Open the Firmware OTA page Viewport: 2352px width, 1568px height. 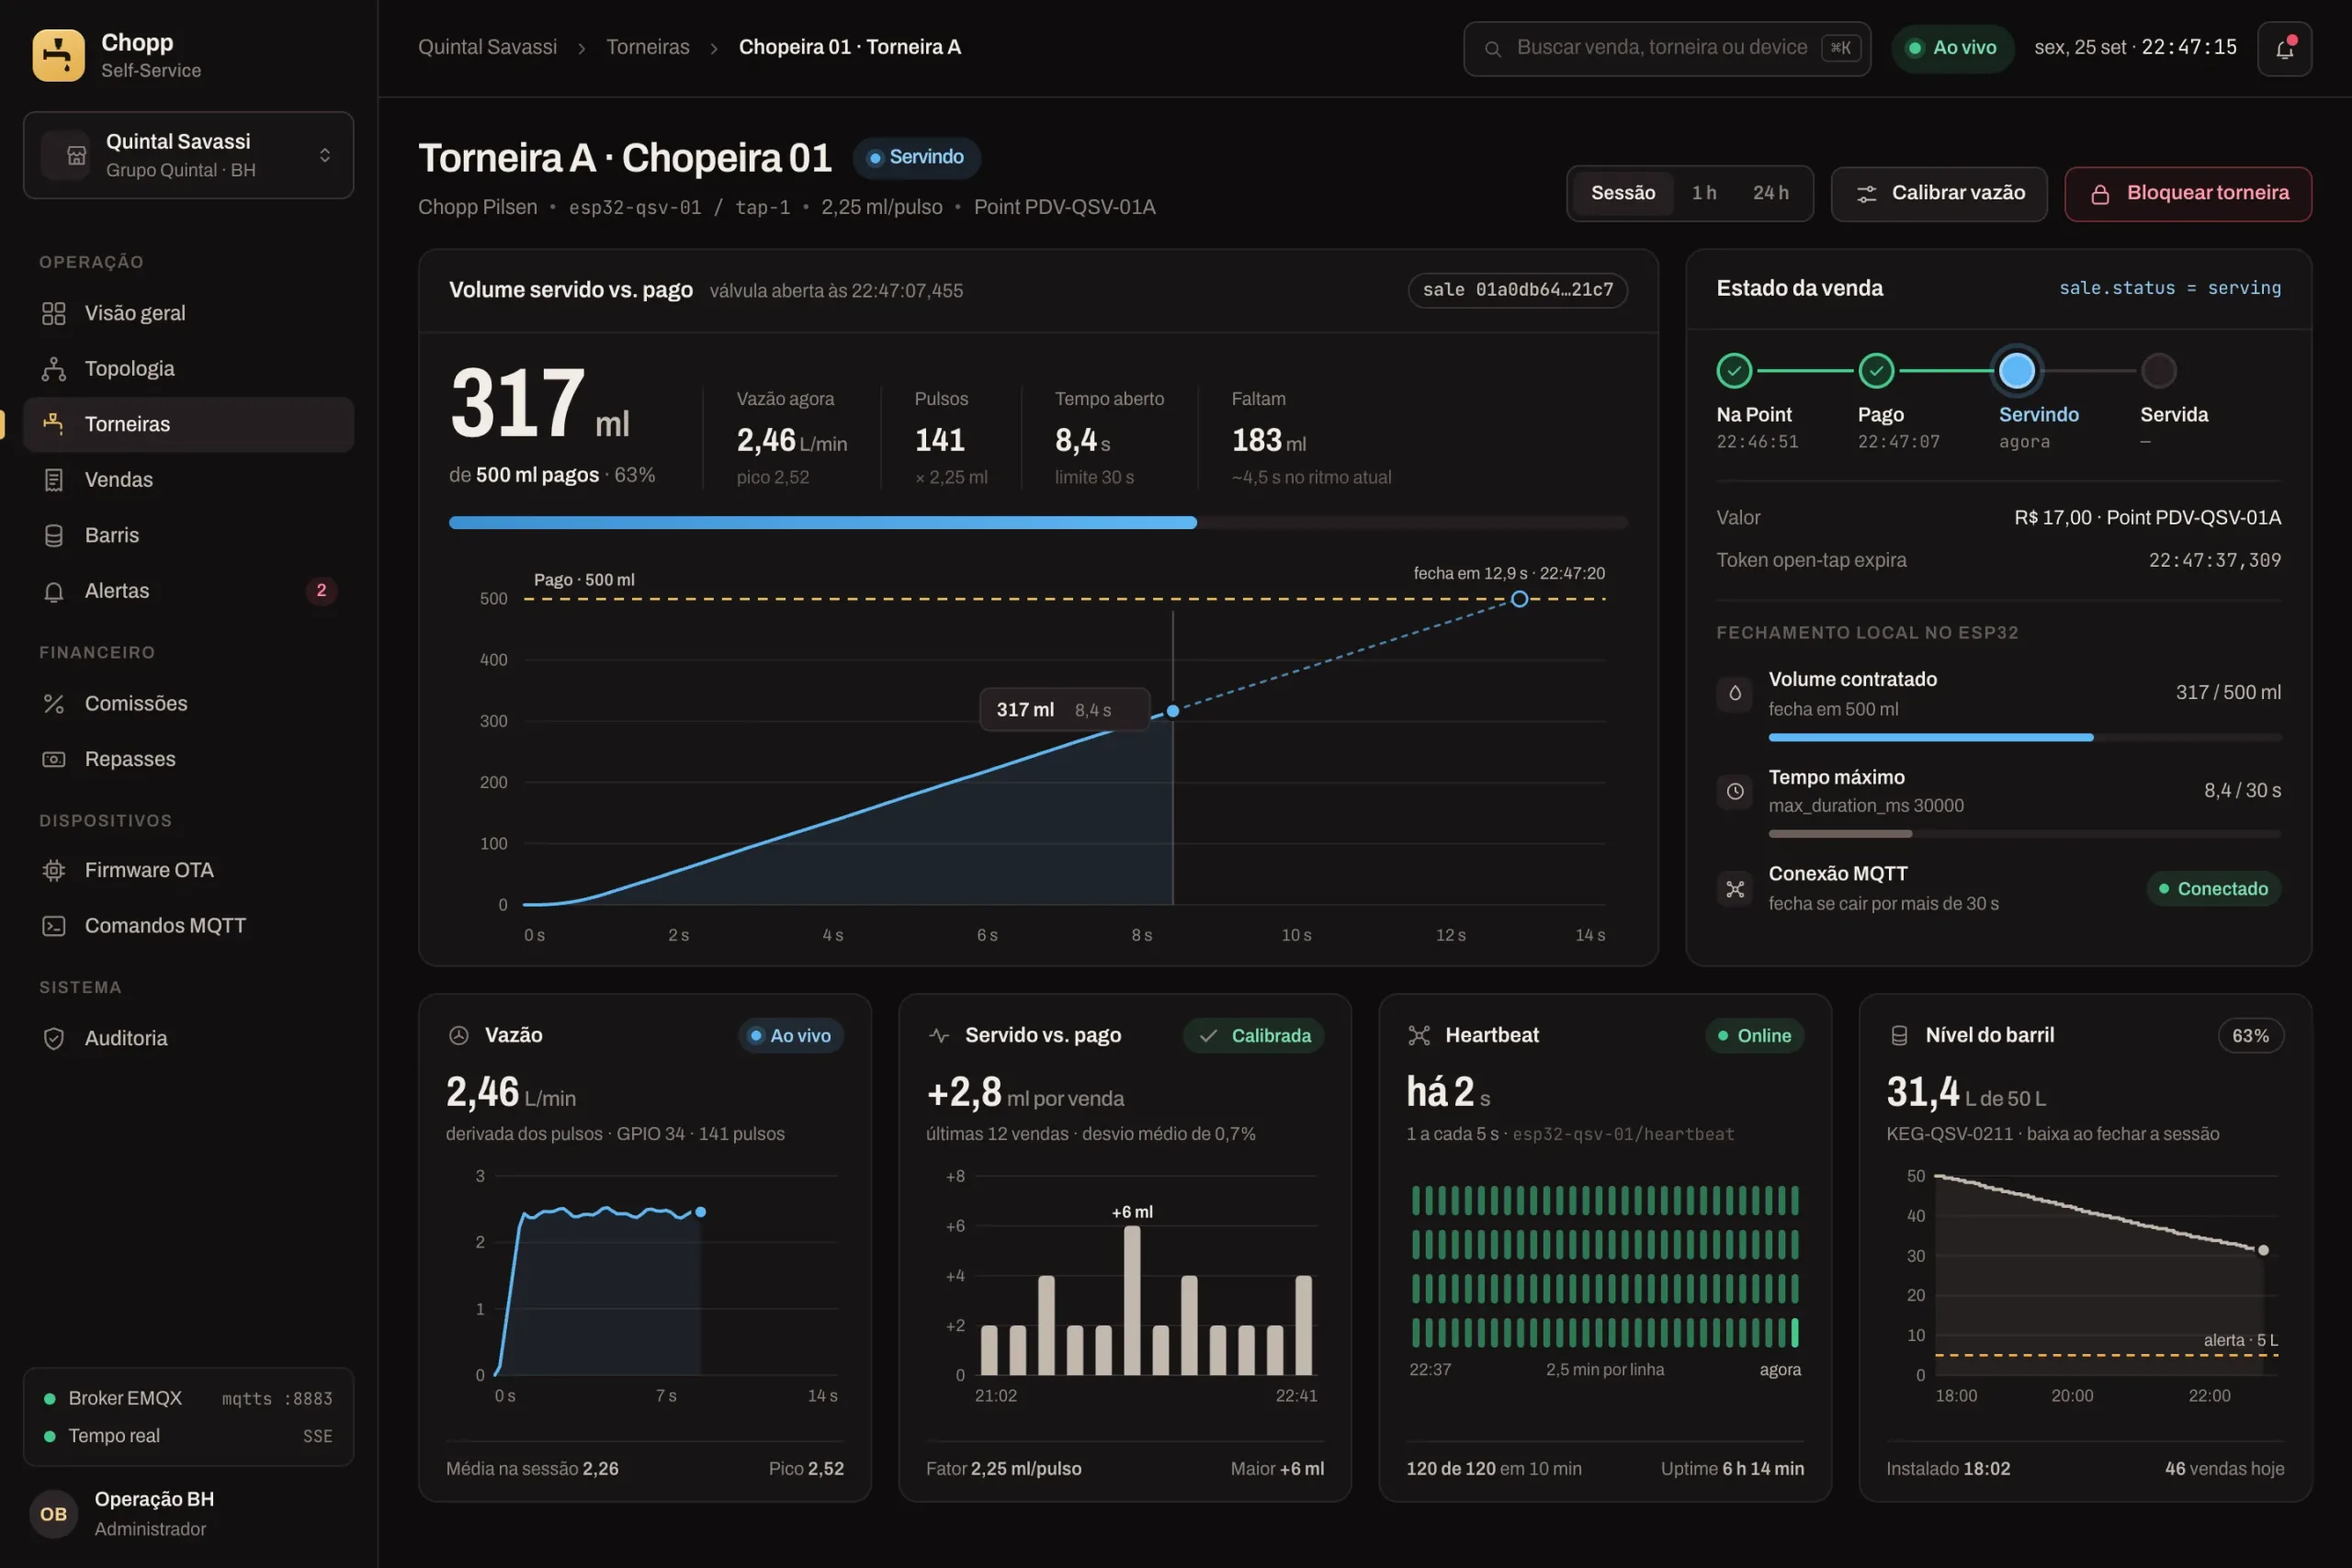(188, 870)
